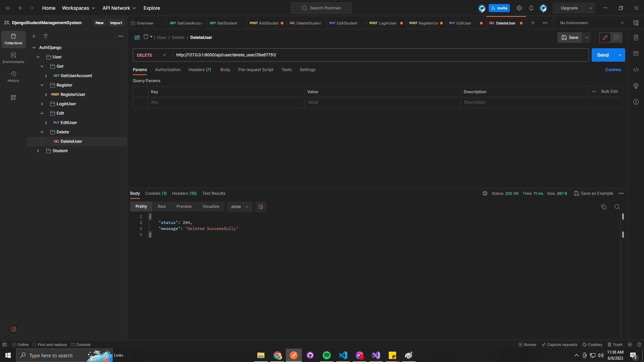Open the Collections sidebar panel
Viewport: 644px width, 362px height.
[x=13, y=39]
